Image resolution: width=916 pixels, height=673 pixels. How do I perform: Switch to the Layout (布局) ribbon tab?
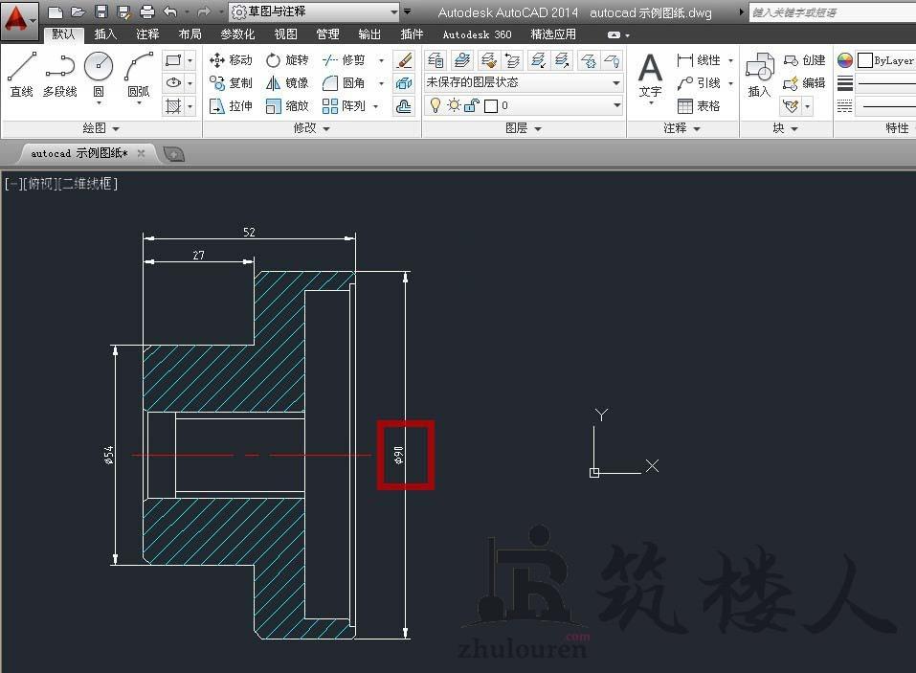tap(190, 34)
